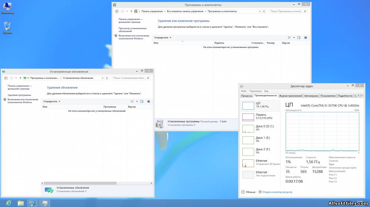
Task: Select the Память performance graph item
Action: 259,117
